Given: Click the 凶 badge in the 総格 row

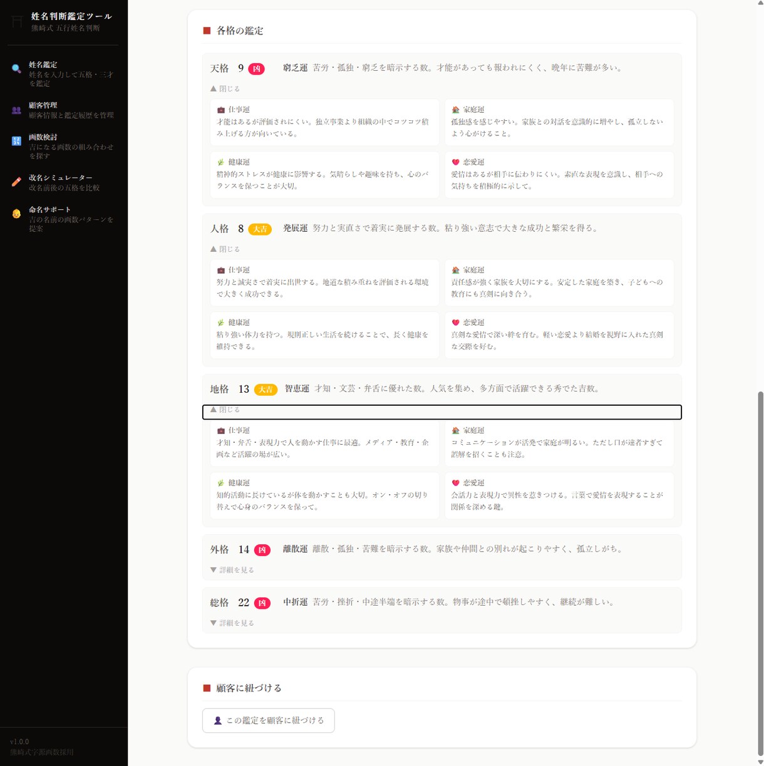Looking at the screenshot, I should click(262, 603).
